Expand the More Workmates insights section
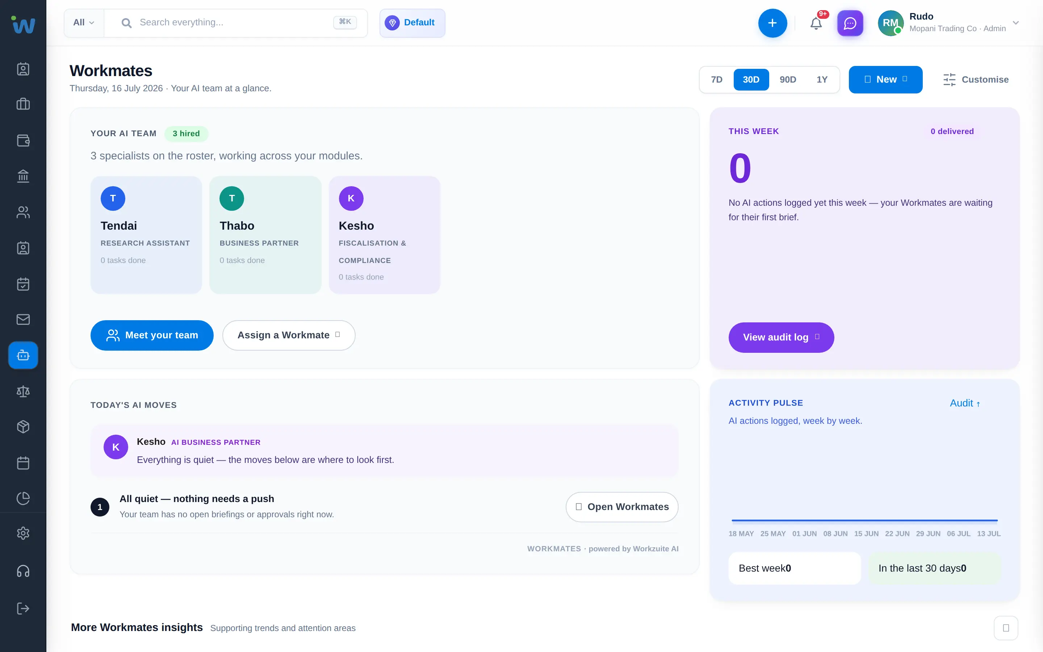Viewport: 1043px width, 652px height. coord(1006,628)
